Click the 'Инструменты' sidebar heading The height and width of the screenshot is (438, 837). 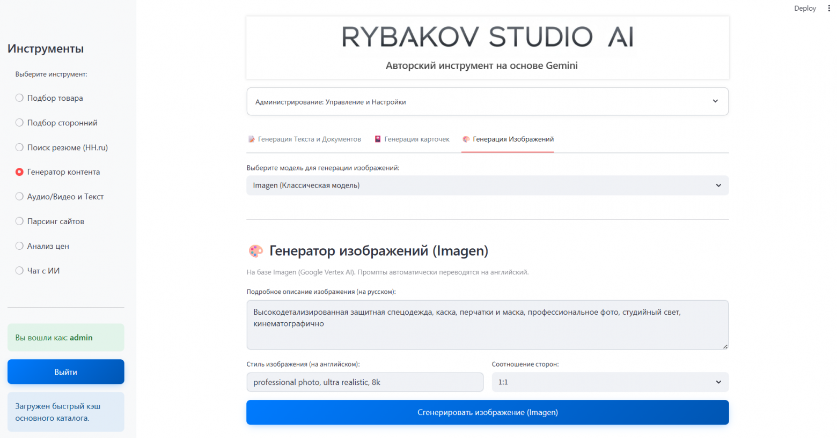pyautogui.click(x=46, y=49)
